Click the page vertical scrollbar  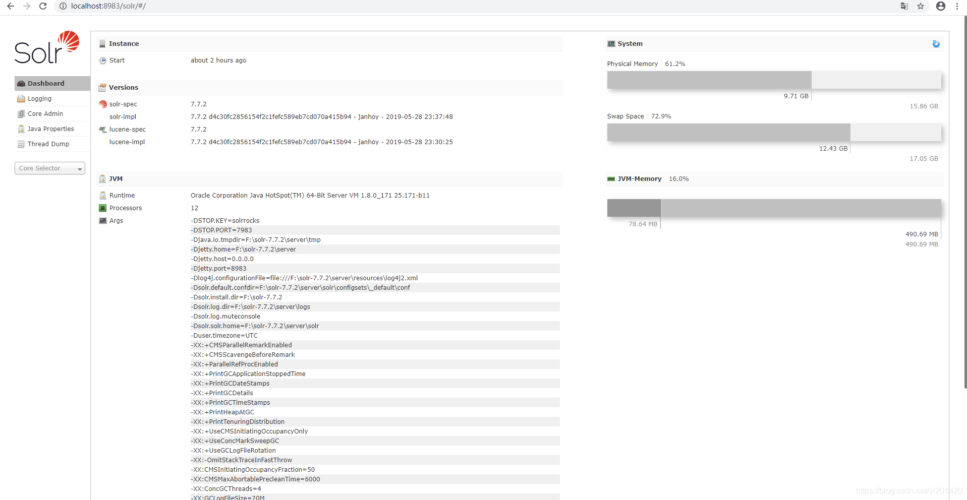tap(965, 202)
